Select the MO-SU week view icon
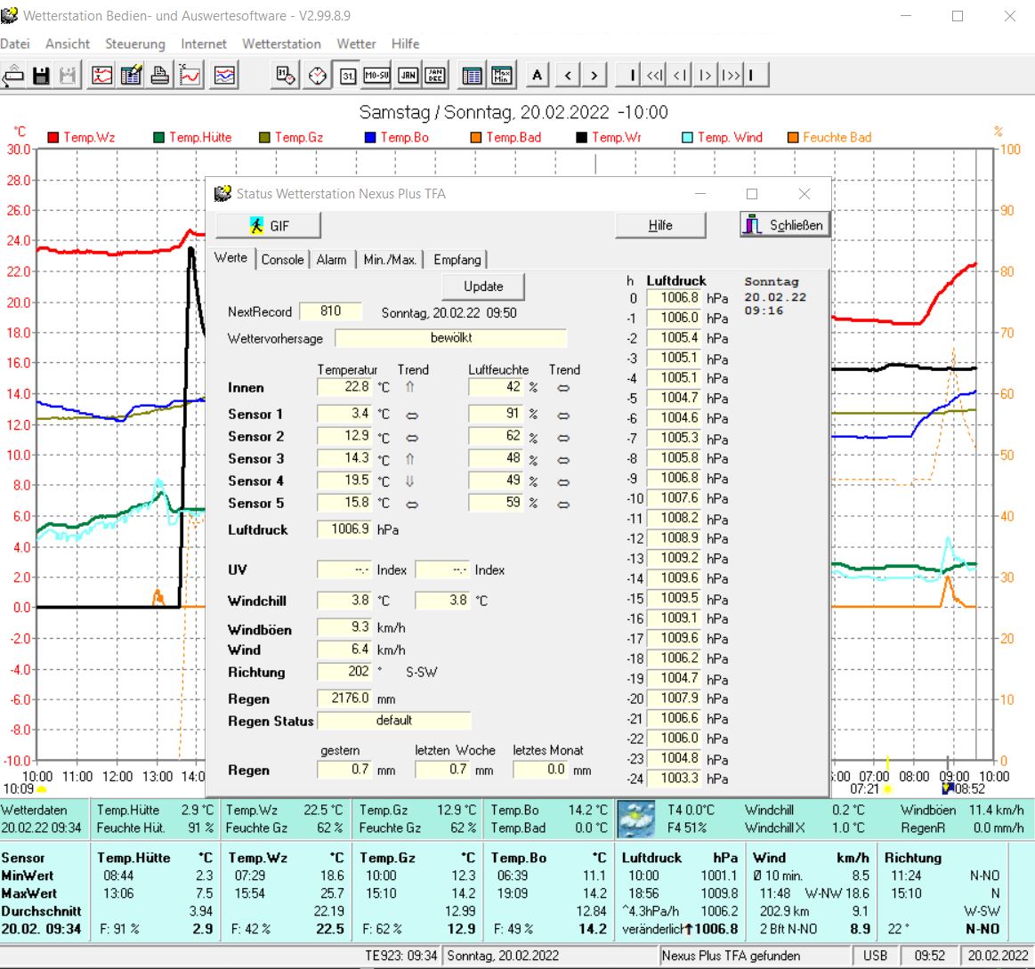This screenshot has height=969, width=1035. [x=377, y=77]
